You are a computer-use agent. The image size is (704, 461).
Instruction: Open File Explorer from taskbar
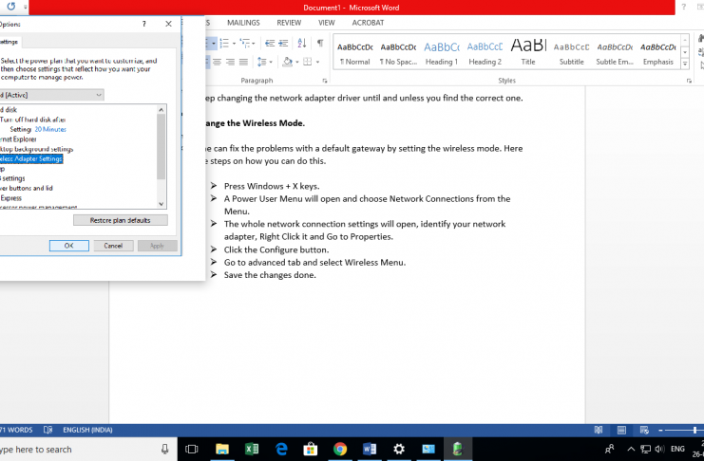click(222, 449)
